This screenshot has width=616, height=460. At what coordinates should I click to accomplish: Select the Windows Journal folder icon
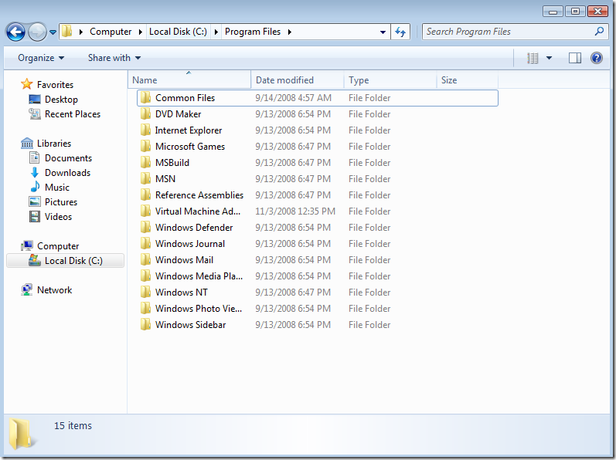145,244
